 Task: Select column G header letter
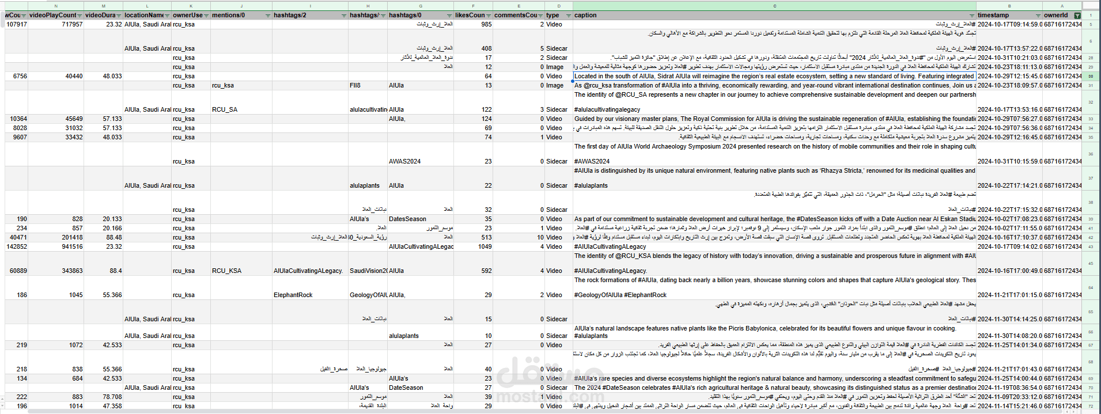pos(421,6)
